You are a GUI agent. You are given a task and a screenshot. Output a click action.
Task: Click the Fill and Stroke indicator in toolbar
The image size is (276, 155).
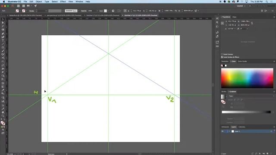click(x=3, y=123)
